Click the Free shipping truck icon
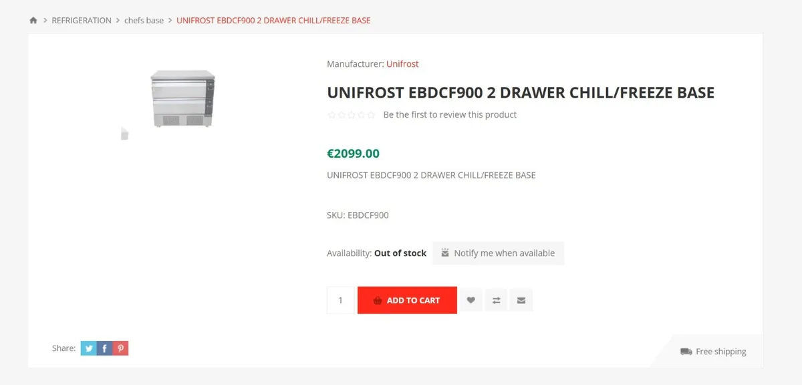The width and height of the screenshot is (802, 385). point(685,351)
